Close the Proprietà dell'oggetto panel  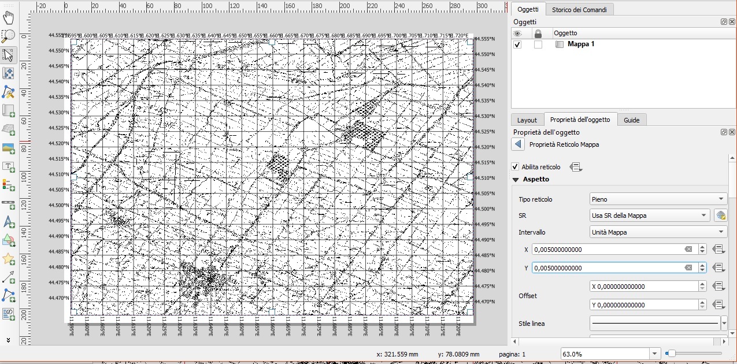pos(731,132)
